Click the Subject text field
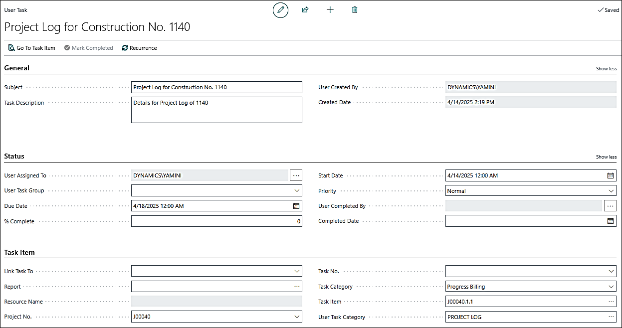The image size is (622, 328). tap(216, 87)
